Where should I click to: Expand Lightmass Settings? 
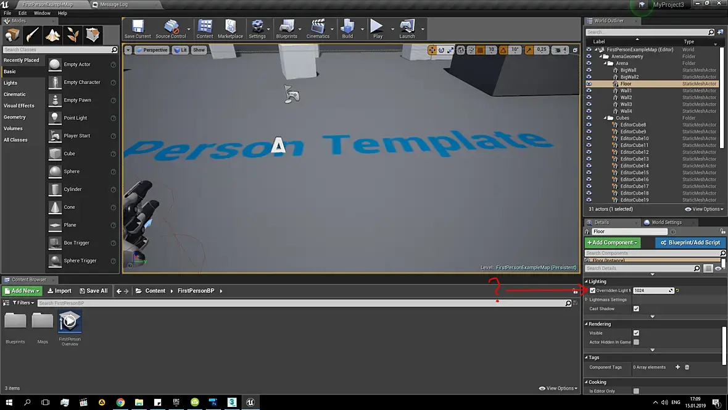pos(587,300)
